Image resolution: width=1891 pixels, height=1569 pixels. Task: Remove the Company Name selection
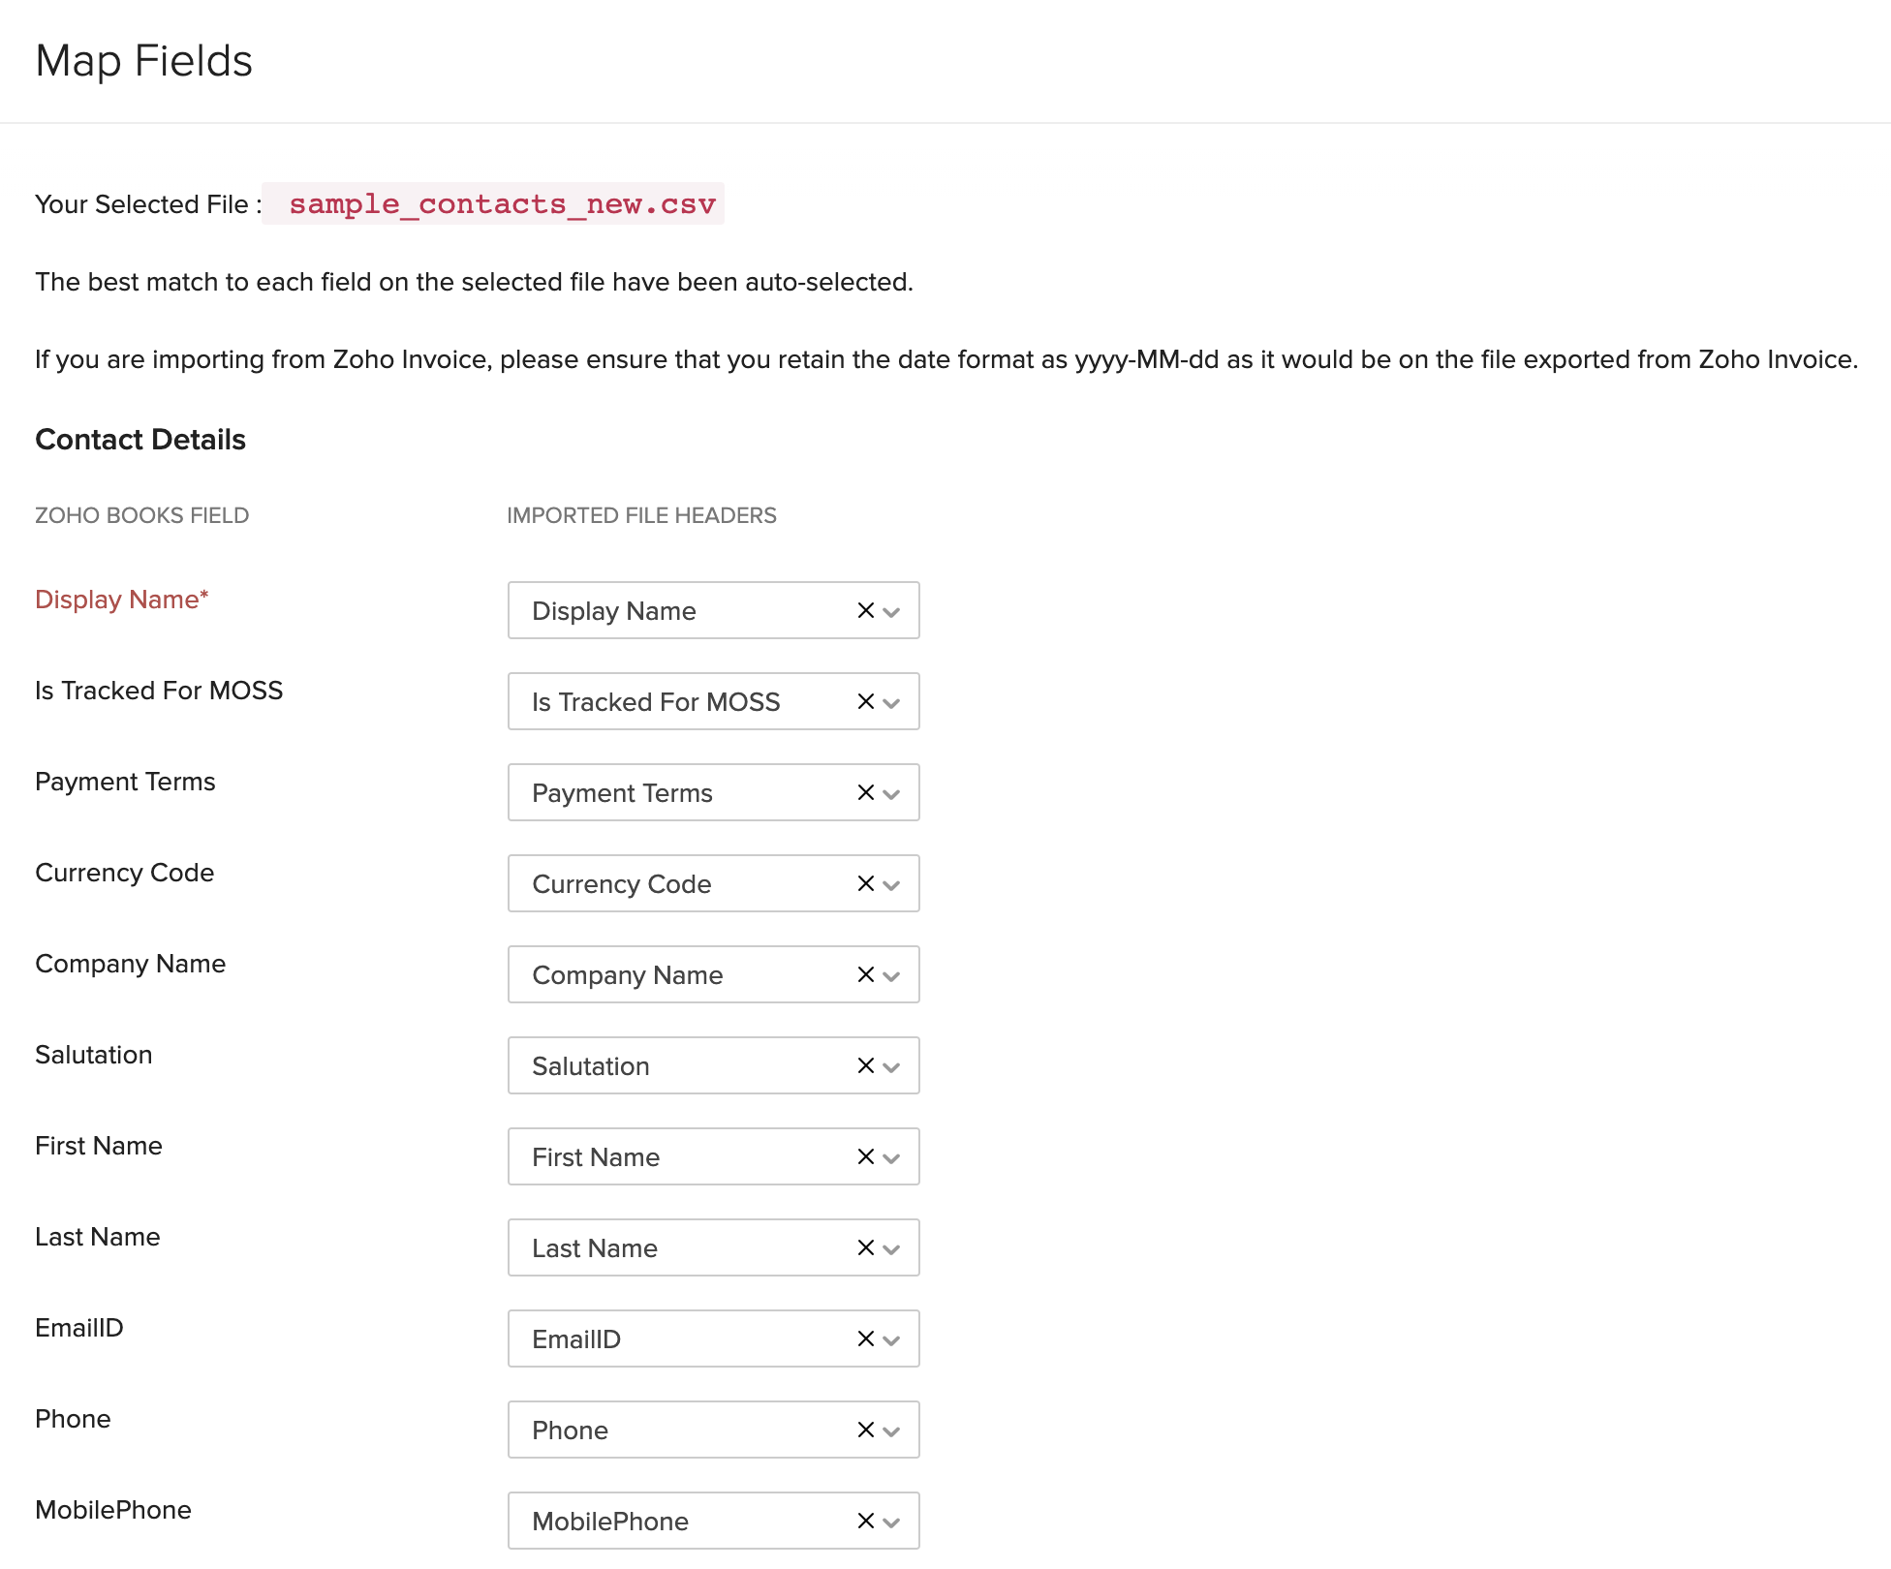coord(865,974)
